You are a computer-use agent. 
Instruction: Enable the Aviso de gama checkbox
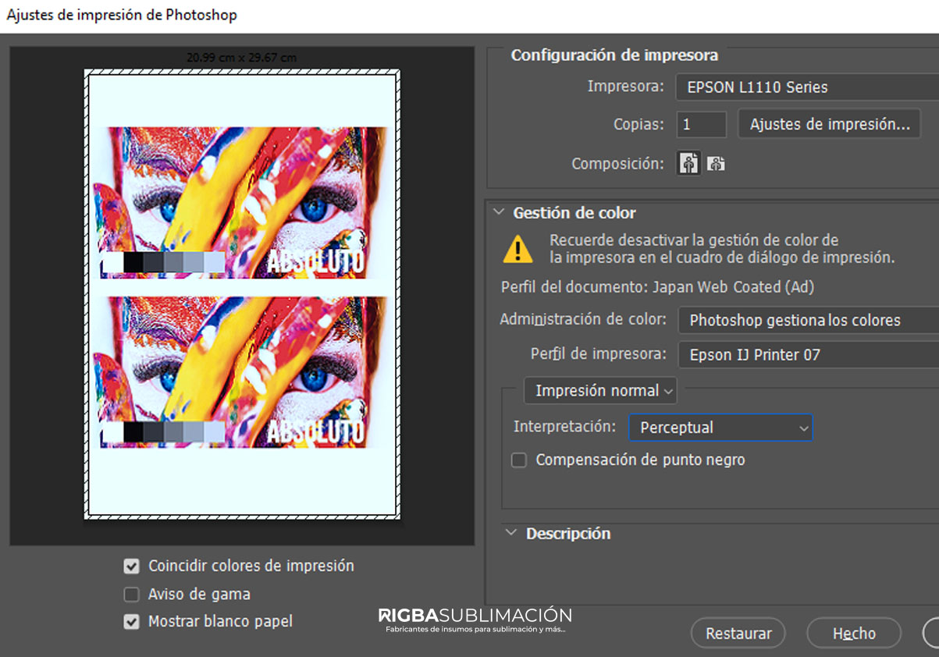tap(132, 595)
